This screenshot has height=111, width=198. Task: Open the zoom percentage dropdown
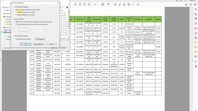pyautogui.click(x=98, y=4)
